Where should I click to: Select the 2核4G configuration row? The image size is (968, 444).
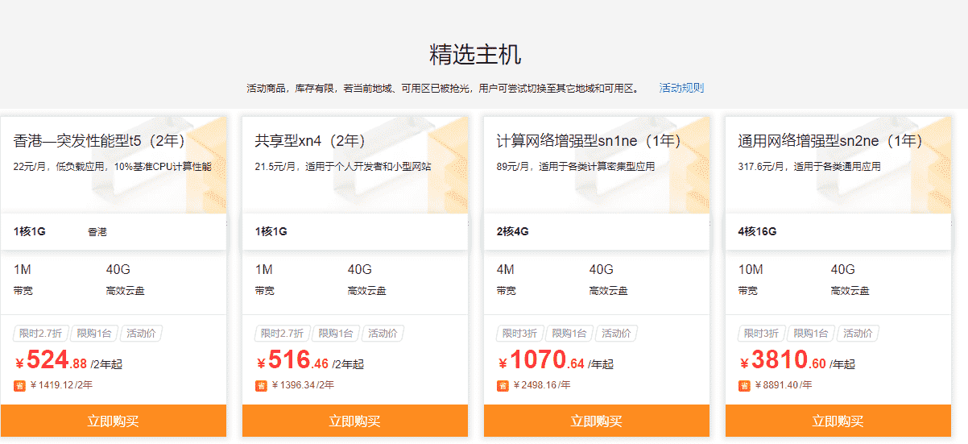tap(513, 232)
